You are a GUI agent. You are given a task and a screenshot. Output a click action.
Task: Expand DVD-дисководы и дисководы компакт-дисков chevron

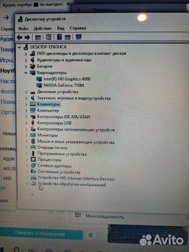tap(26, 54)
